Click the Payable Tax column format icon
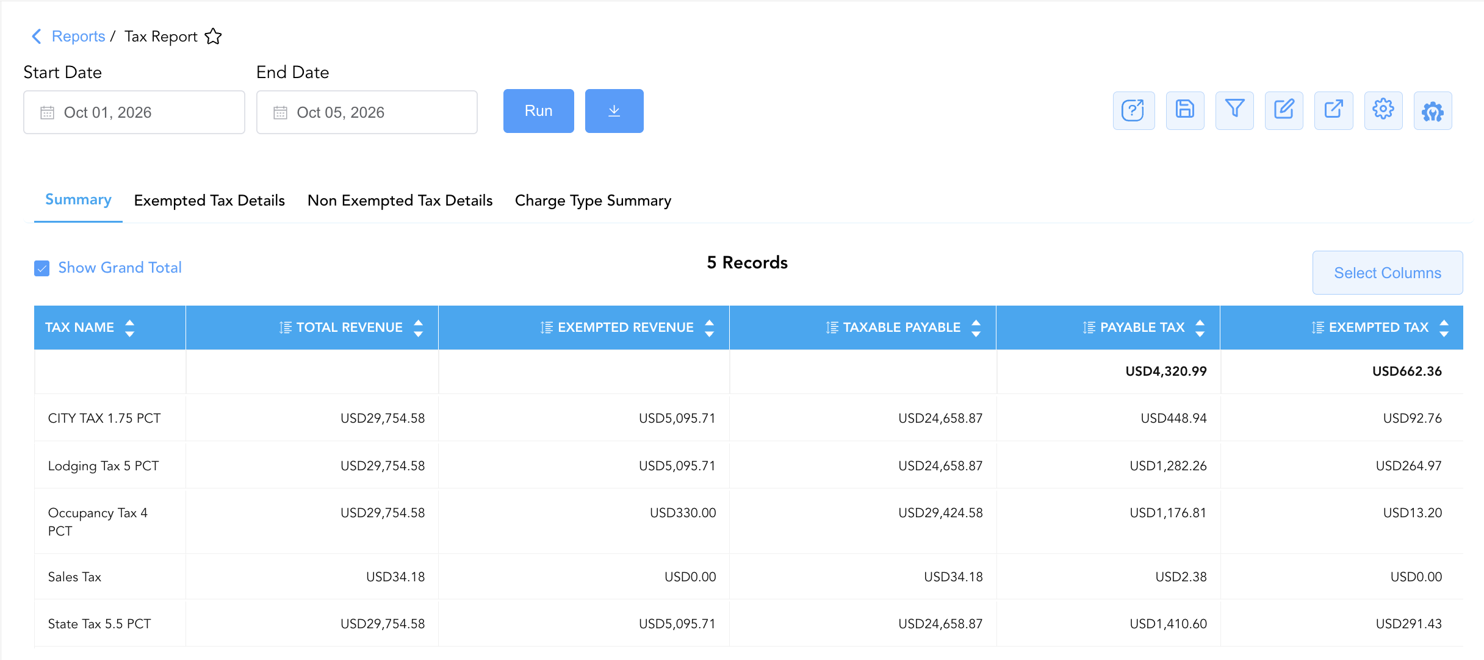 (1089, 328)
